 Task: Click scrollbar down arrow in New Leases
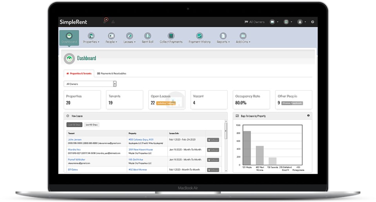[226, 171]
